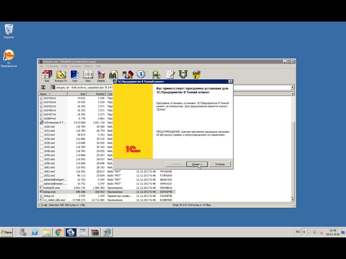Click the WinRAR file list scroll-up arrow

tap(292, 94)
